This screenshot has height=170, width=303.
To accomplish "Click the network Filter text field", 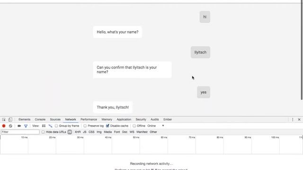I will point(20,132).
